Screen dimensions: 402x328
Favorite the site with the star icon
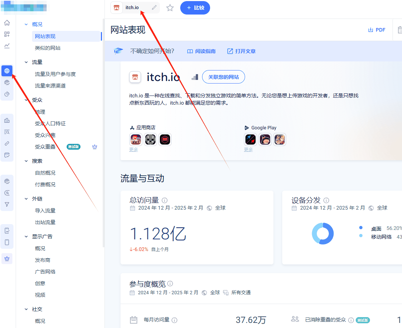pos(170,8)
